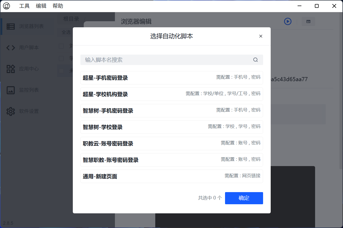Select 超星-手机密码登录 script

[x=171, y=78]
